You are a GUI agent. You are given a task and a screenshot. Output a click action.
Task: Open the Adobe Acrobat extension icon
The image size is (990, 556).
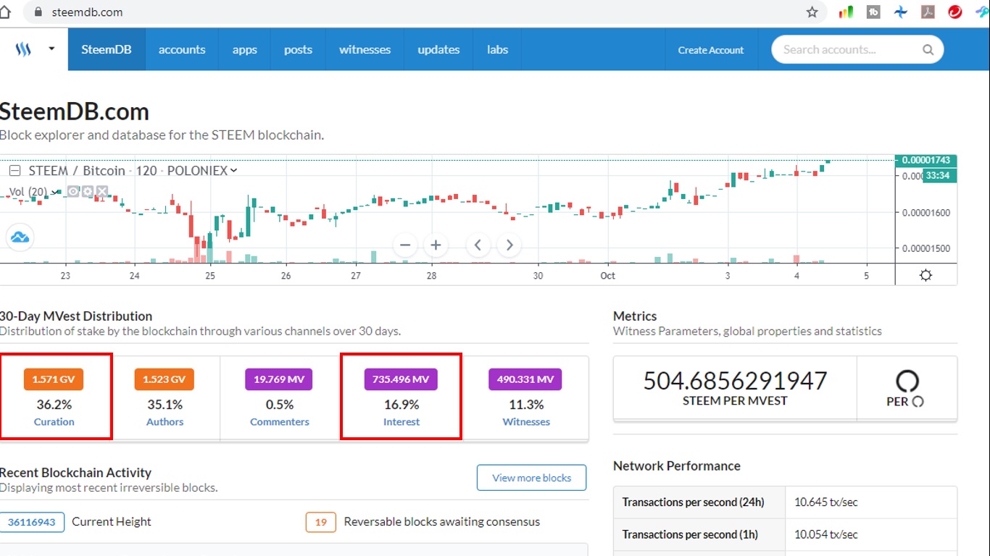928,12
